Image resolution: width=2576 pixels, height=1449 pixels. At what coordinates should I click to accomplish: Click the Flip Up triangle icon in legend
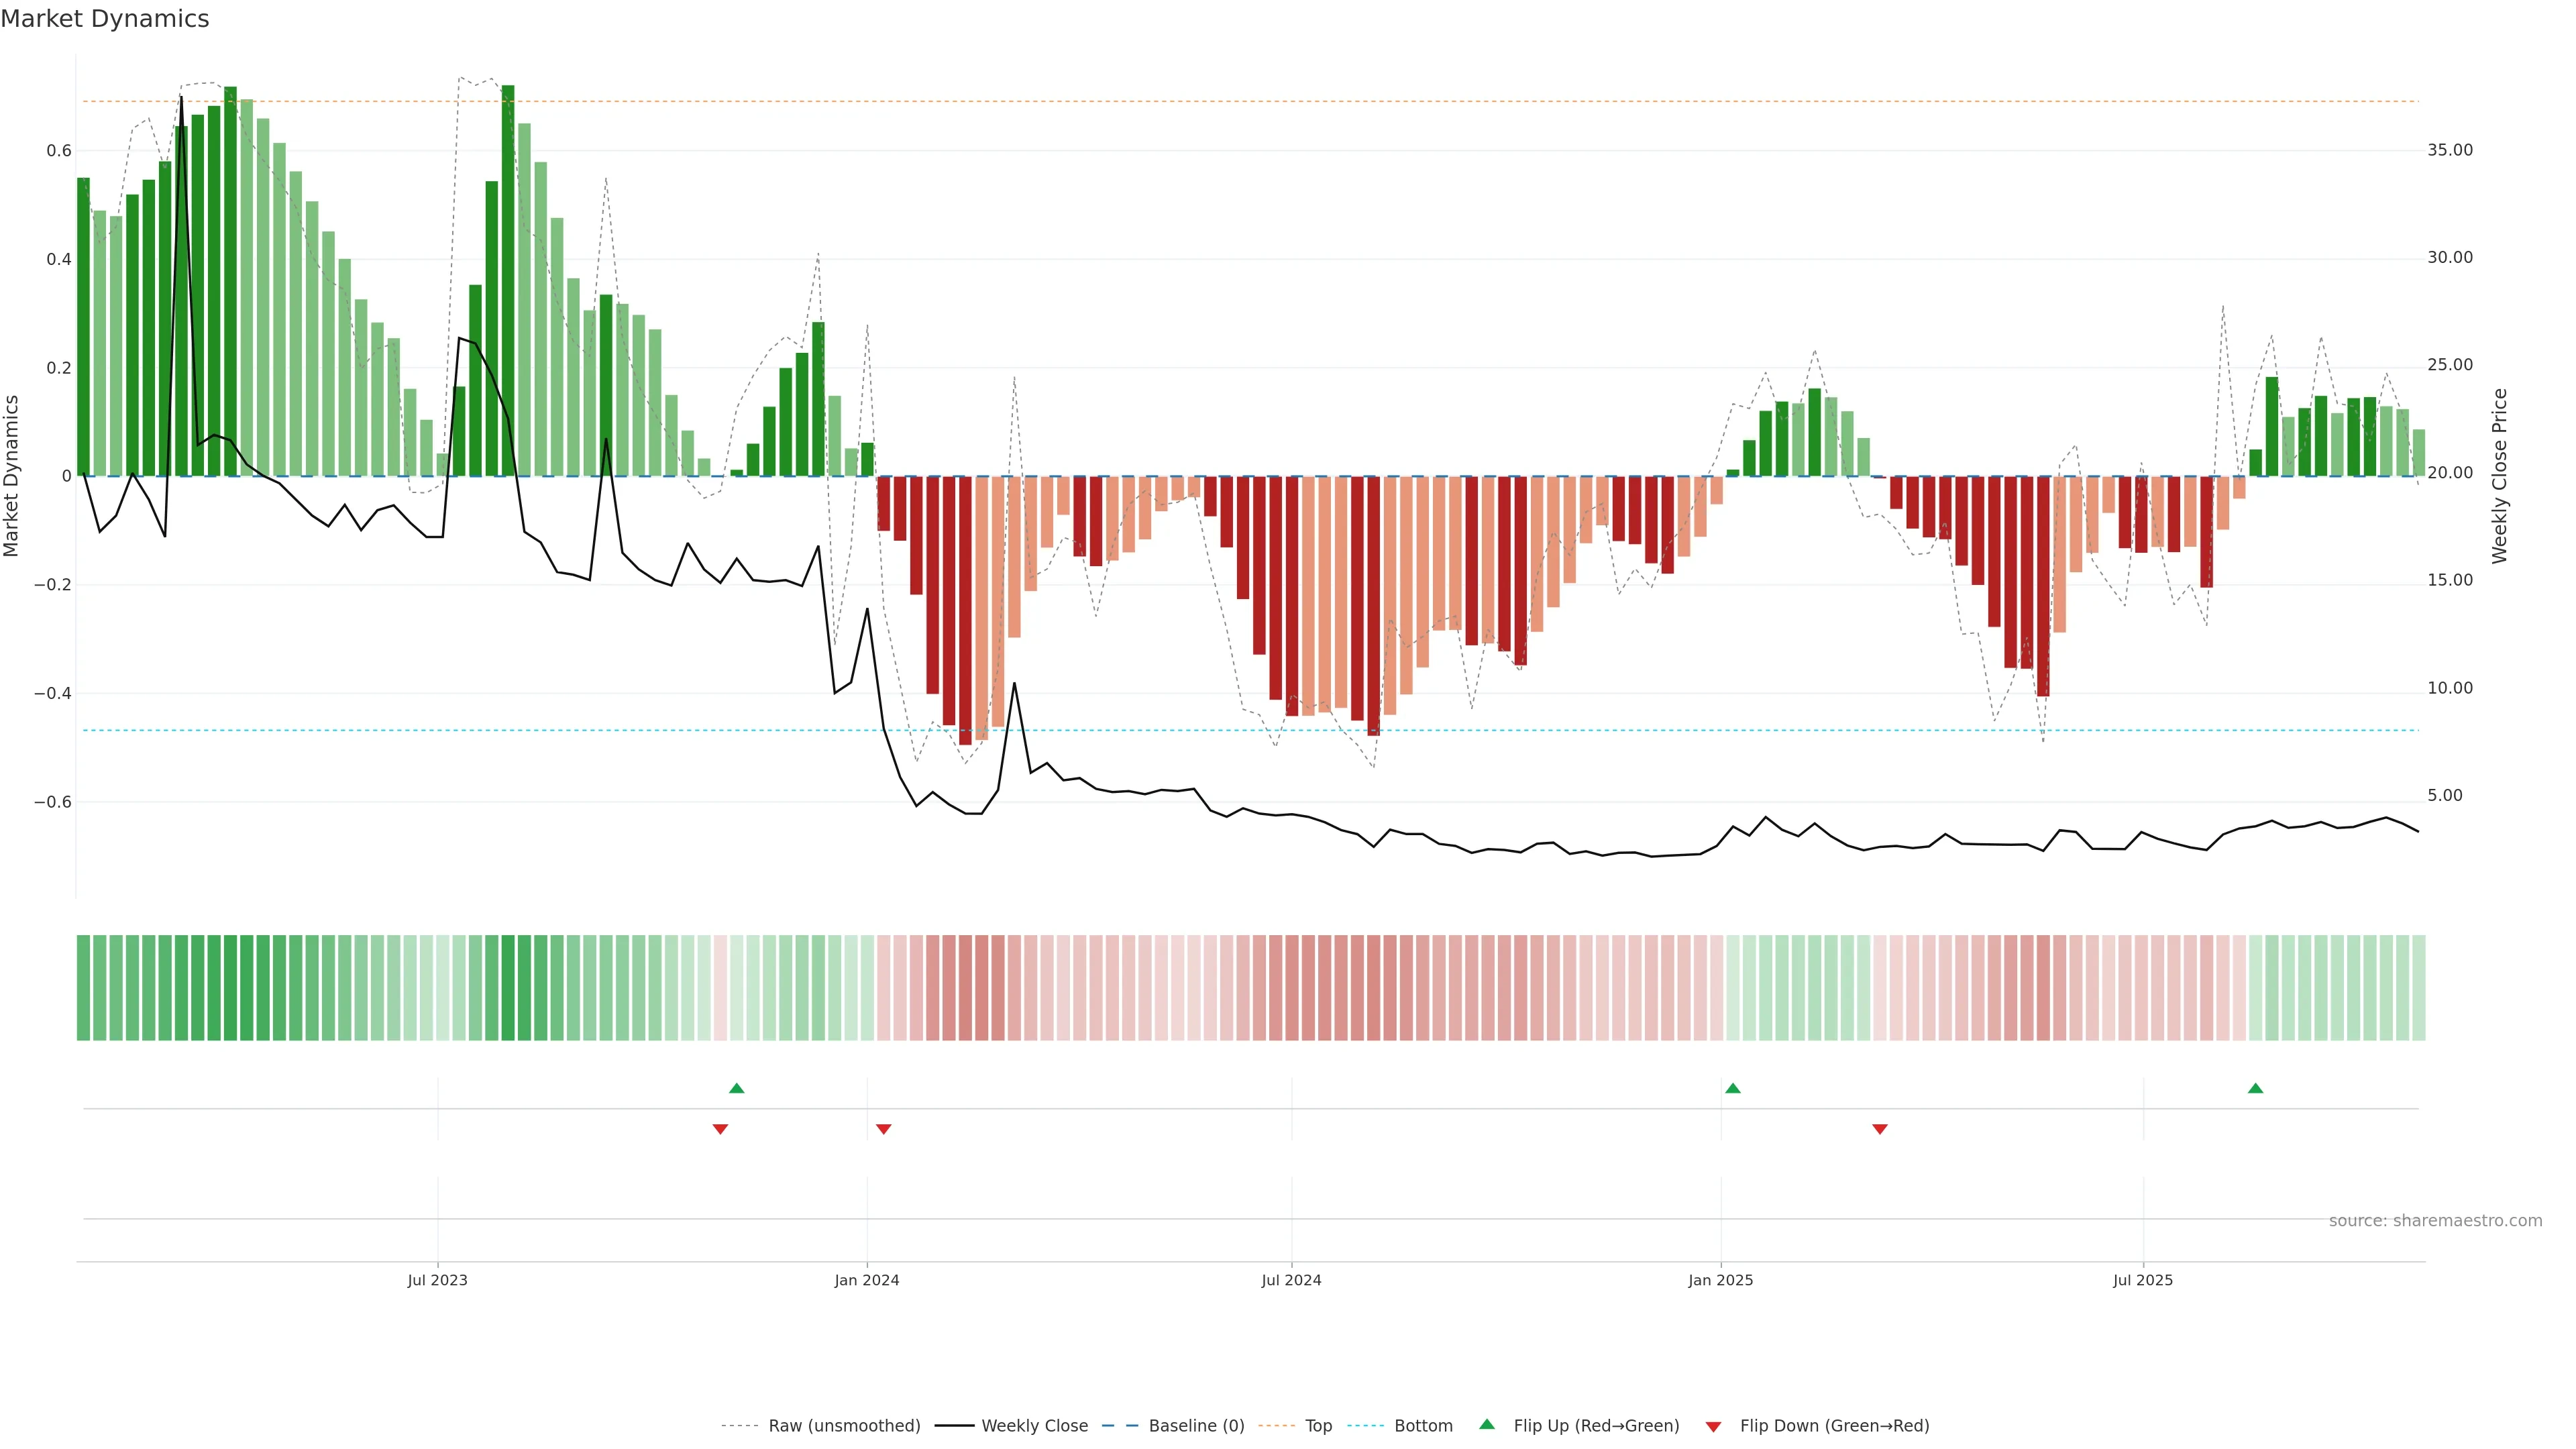coord(1487,1424)
